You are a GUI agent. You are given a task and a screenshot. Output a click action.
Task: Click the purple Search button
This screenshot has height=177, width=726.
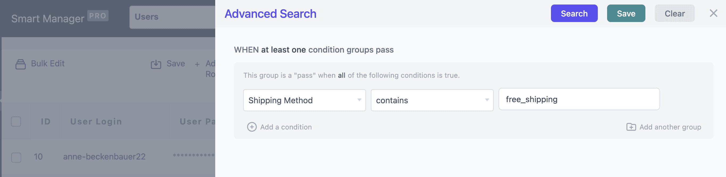(574, 14)
